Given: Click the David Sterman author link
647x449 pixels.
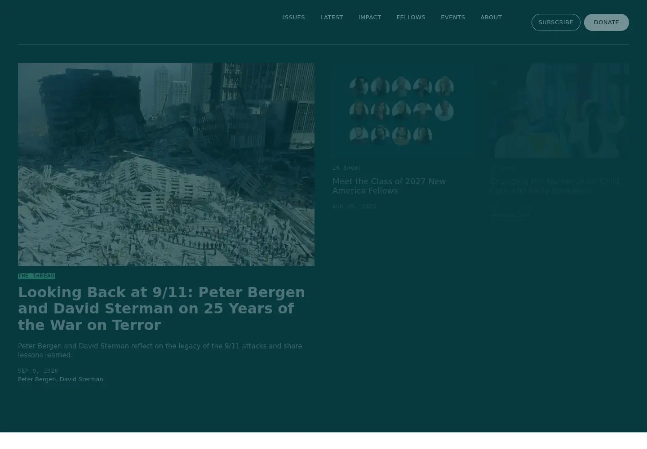Looking at the screenshot, I should tap(81, 379).
